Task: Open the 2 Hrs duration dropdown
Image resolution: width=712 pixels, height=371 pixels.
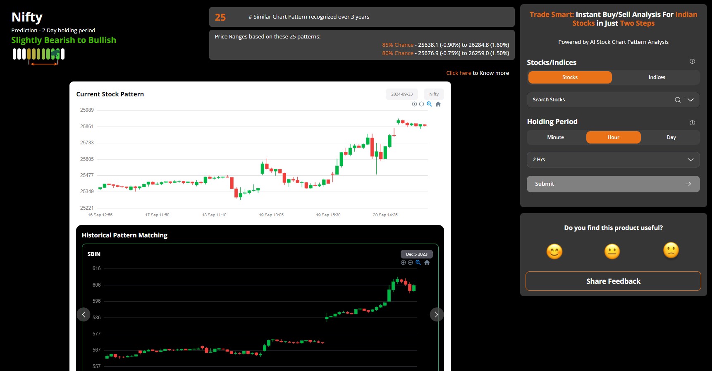Action: pyautogui.click(x=613, y=160)
